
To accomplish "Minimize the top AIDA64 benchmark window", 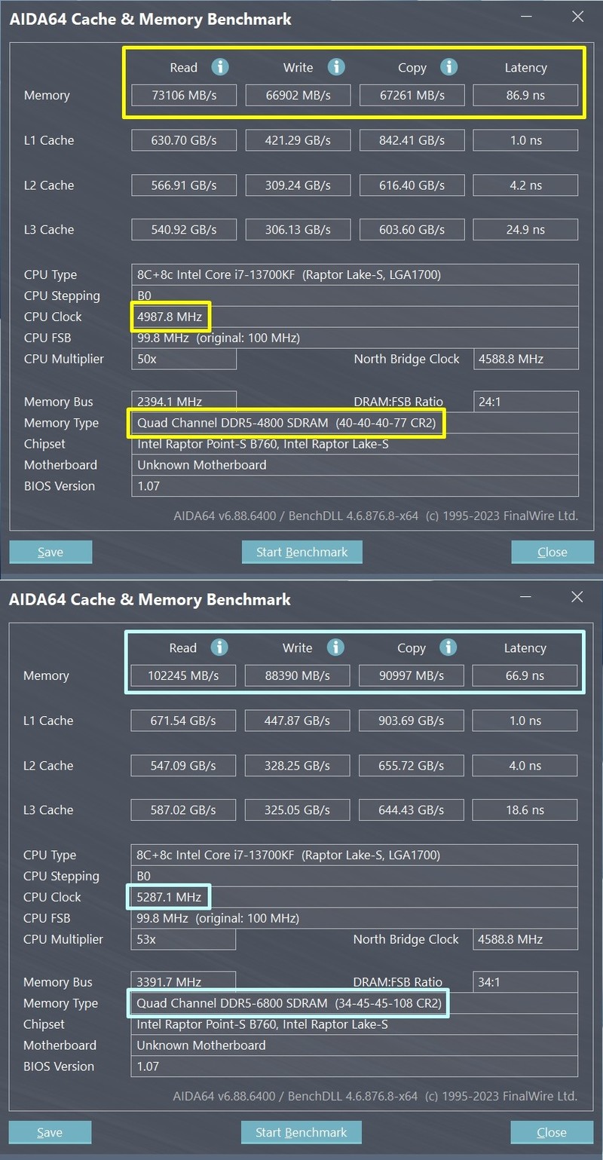I will pos(525,16).
